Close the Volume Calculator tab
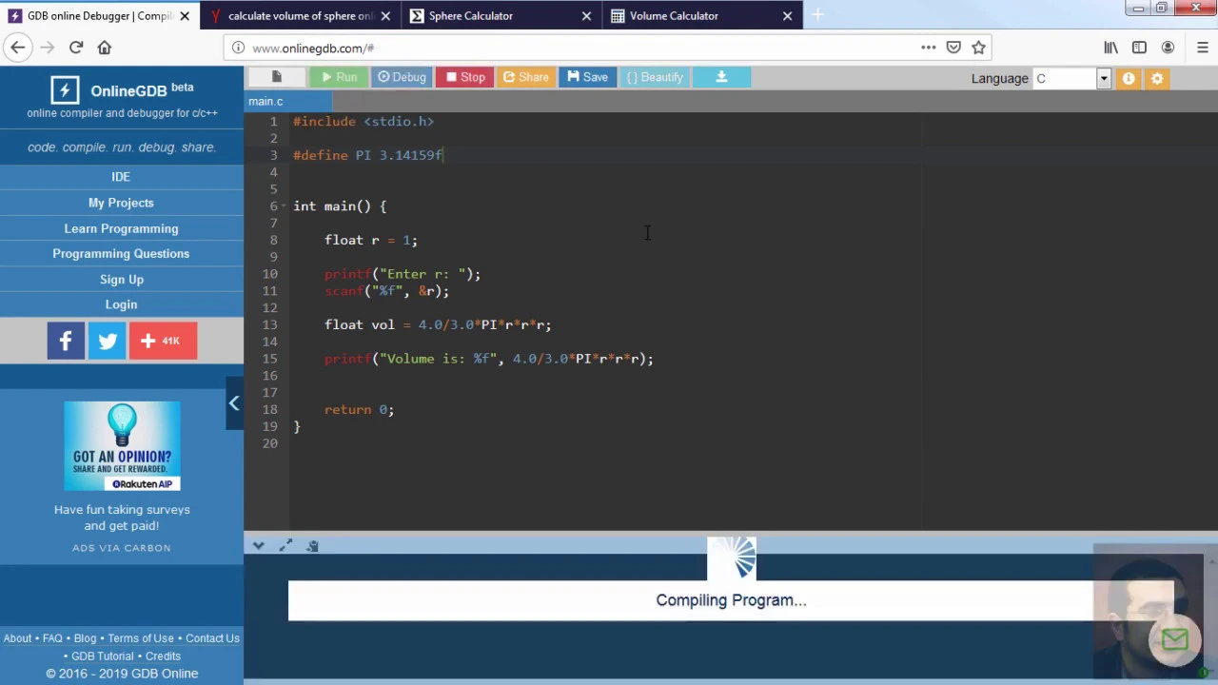The image size is (1218, 685). tap(787, 16)
